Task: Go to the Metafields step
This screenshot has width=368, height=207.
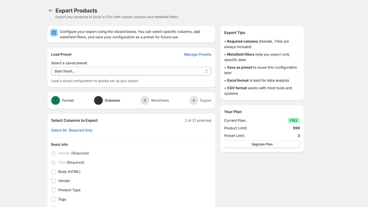Action: tap(155, 100)
